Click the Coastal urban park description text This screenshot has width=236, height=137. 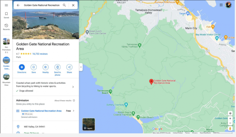[x=41, y=85]
